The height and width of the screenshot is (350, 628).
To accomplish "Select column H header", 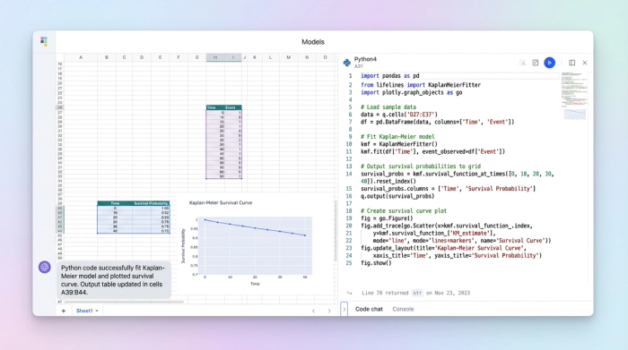I will click(x=215, y=57).
